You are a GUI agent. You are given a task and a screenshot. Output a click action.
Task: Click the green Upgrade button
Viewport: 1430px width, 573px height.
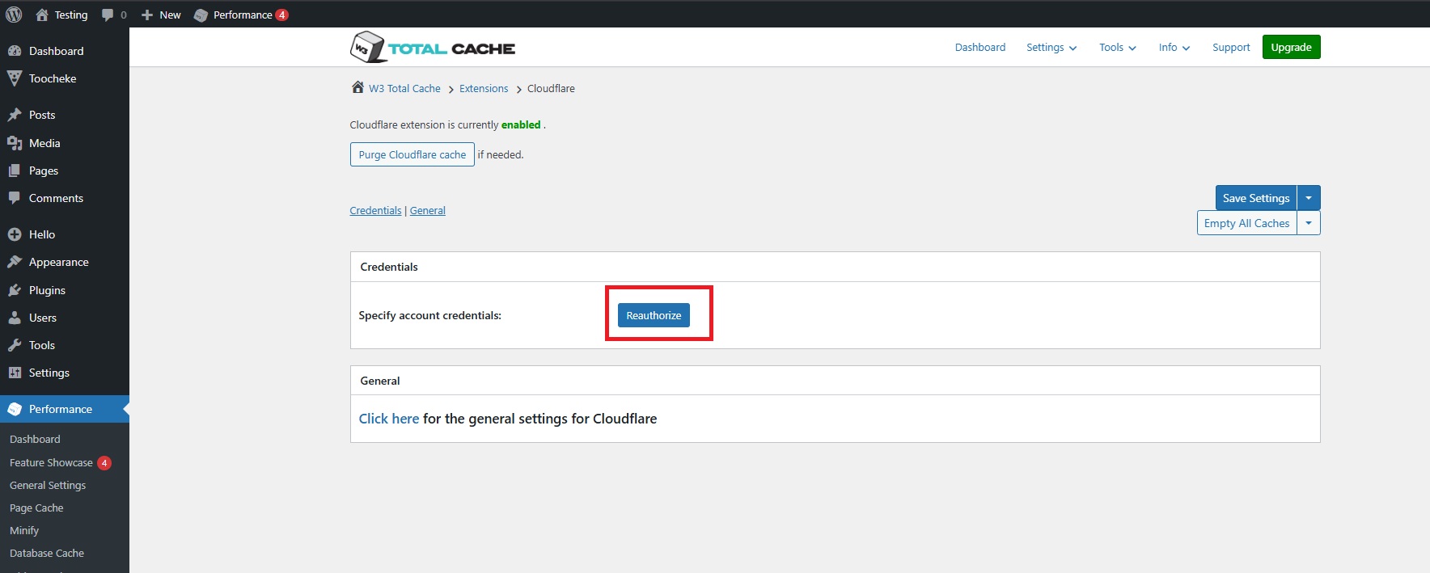click(1291, 47)
